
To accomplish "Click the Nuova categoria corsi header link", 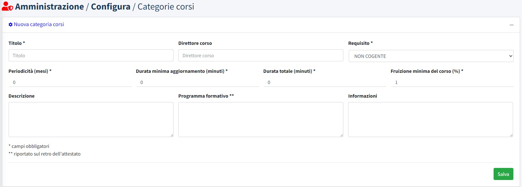I will click(39, 24).
